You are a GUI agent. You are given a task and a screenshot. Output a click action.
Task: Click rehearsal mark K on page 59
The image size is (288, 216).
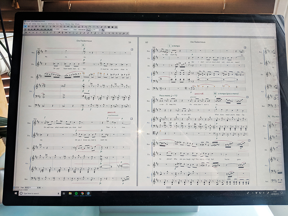pyautogui.click(x=83, y=45)
